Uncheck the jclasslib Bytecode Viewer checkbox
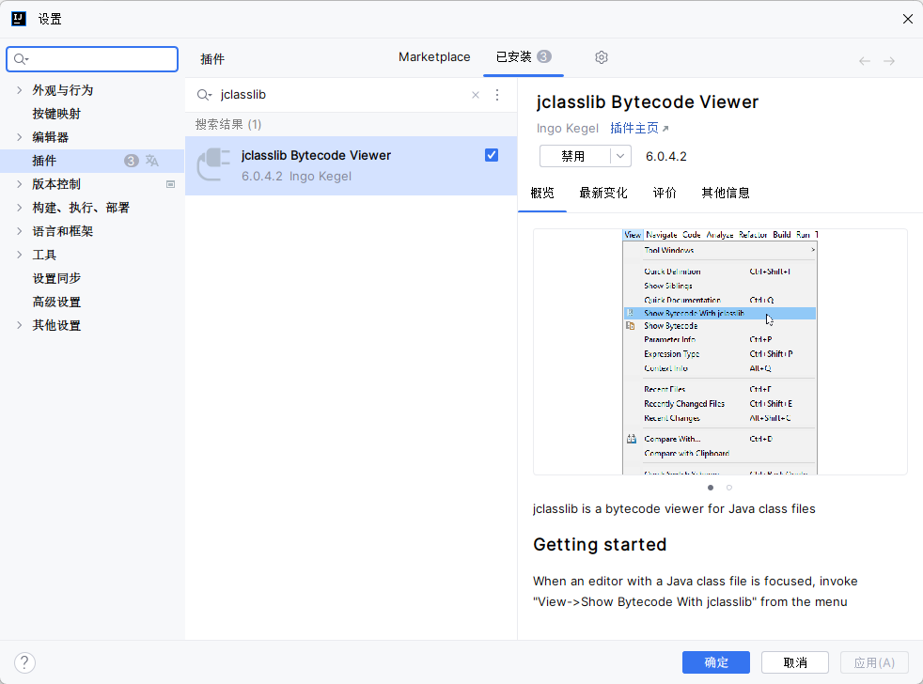Screen dimensions: 923x684 point(492,155)
